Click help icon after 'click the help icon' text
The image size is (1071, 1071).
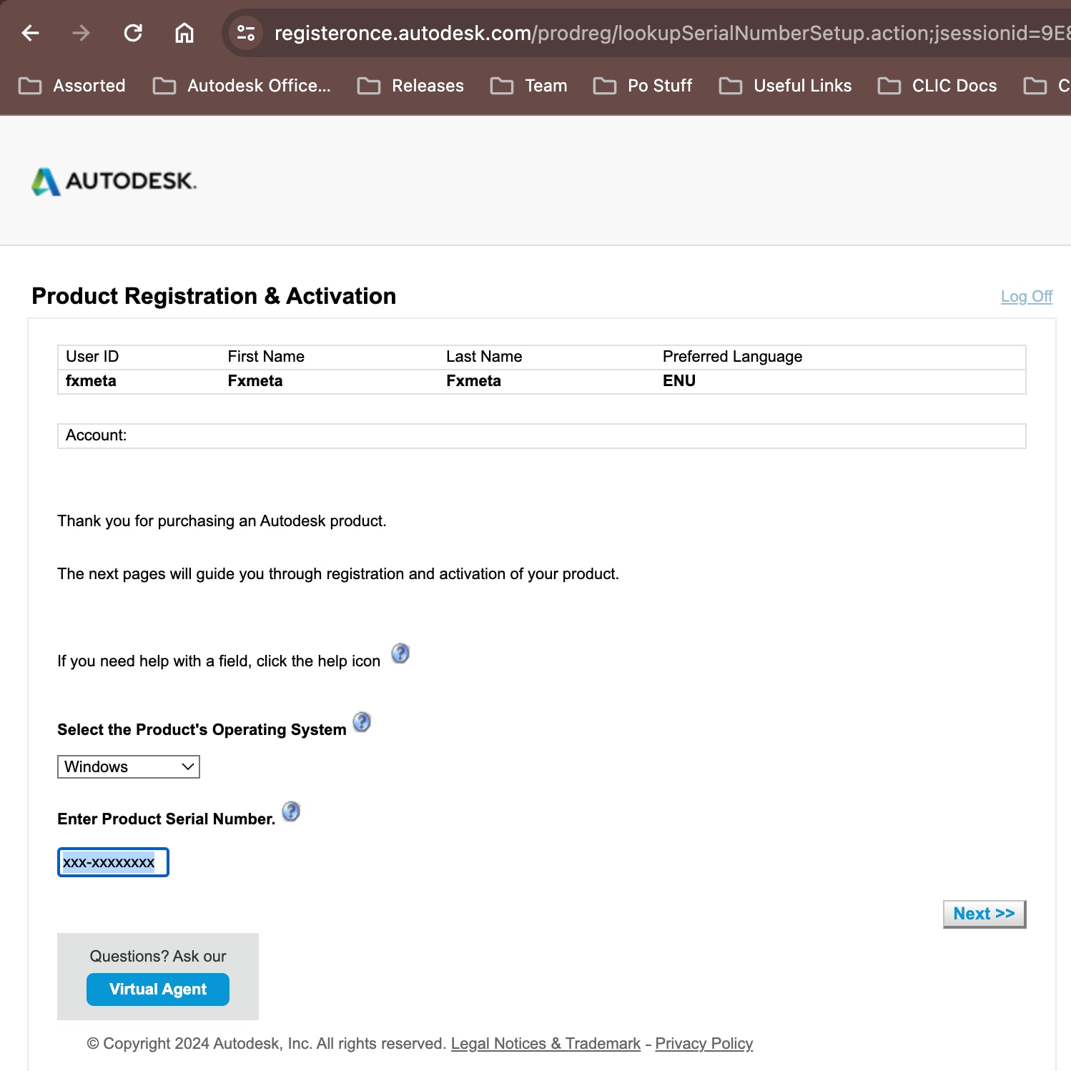(400, 653)
